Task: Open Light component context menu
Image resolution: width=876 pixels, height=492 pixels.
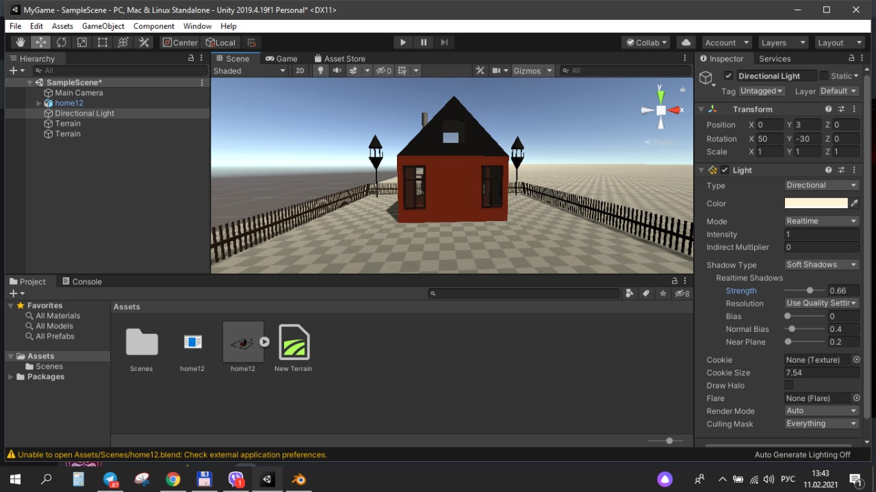Action: pos(854,170)
